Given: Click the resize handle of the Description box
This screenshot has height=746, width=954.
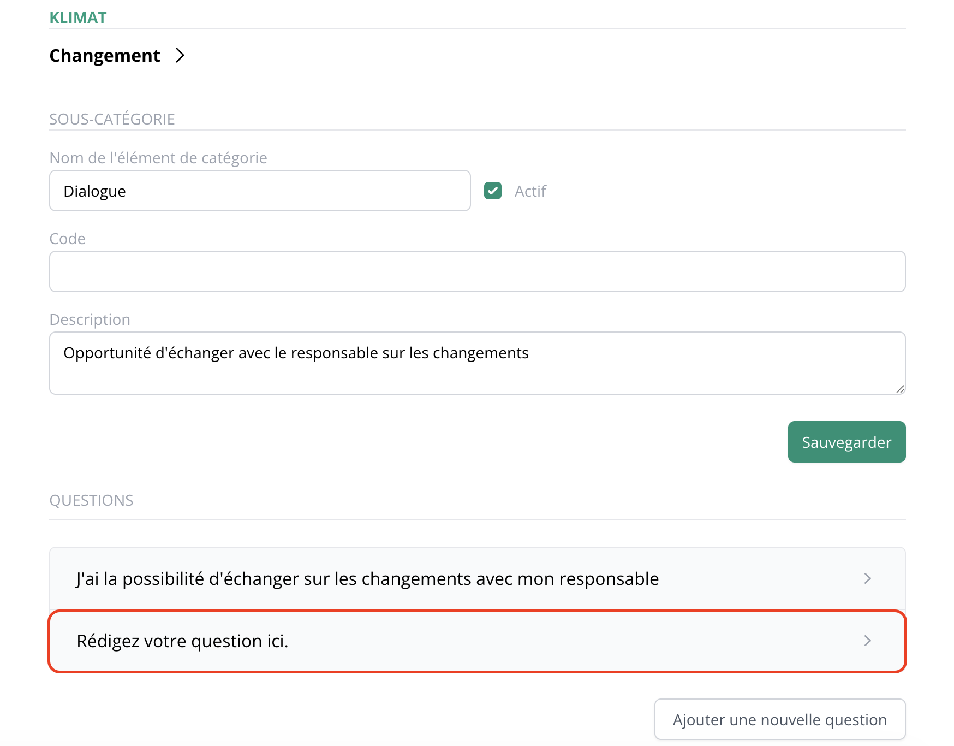Looking at the screenshot, I should click(x=899, y=389).
